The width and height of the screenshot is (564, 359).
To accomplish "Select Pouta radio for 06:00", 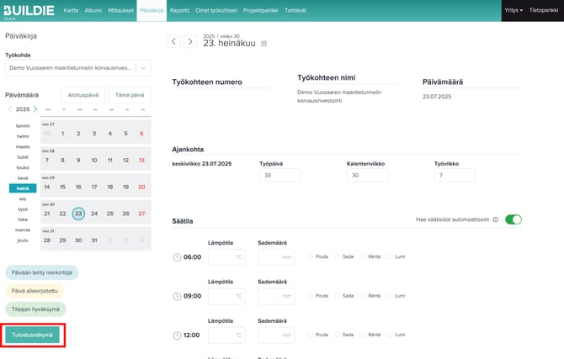I will pyautogui.click(x=311, y=257).
